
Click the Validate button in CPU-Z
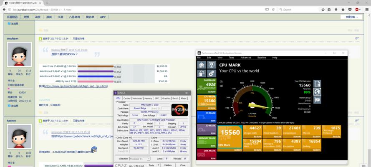(168, 165)
